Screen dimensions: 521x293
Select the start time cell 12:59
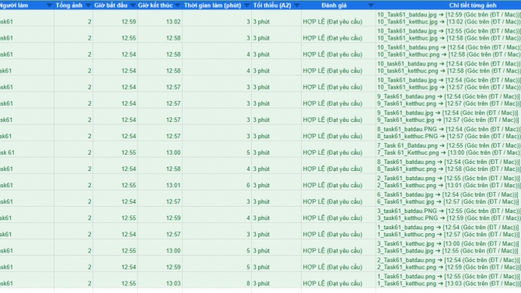115,18
